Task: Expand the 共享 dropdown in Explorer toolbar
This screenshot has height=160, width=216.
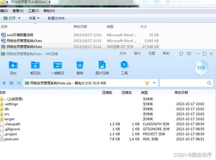Action: click(x=38, y=18)
